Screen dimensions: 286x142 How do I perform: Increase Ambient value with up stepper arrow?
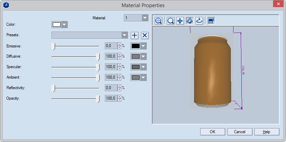pos(119,76)
